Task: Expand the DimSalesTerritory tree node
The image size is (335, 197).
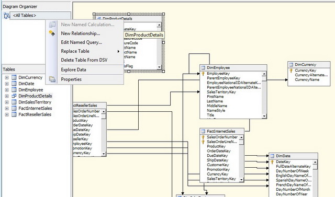Action: [x=7, y=102]
